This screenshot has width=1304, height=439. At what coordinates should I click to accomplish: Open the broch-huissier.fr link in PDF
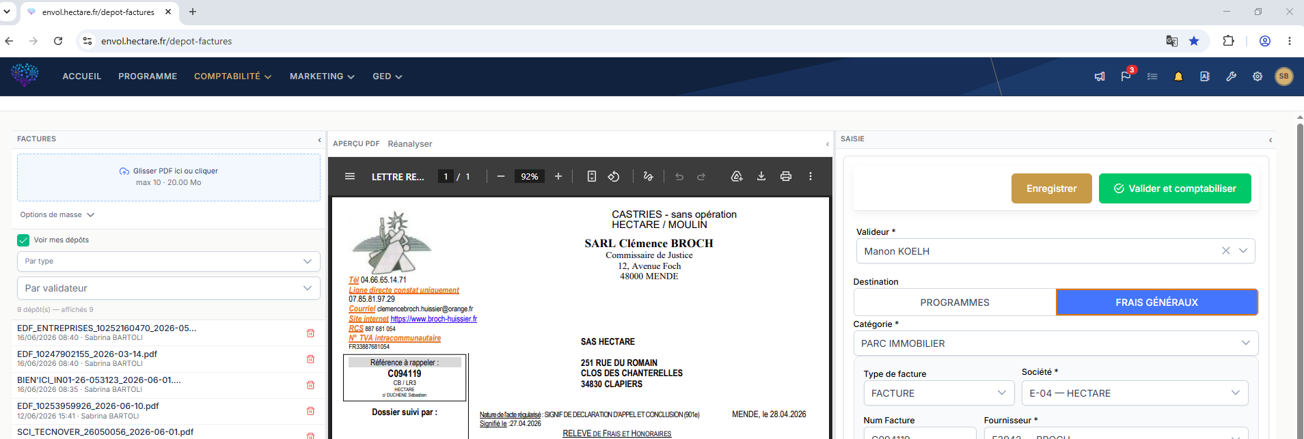tap(434, 319)
